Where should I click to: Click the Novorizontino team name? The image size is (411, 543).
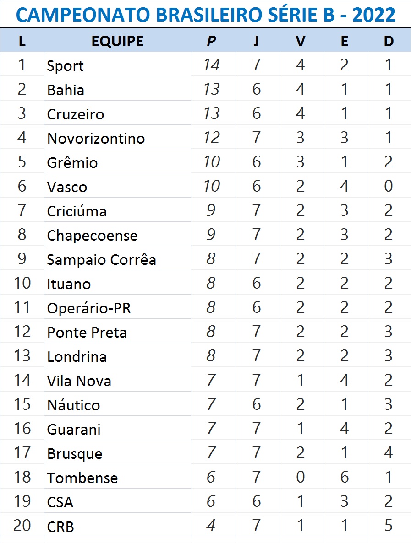click(96, 139)
